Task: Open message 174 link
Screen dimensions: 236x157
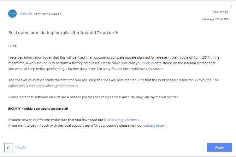Action: [x=217, y=19]
